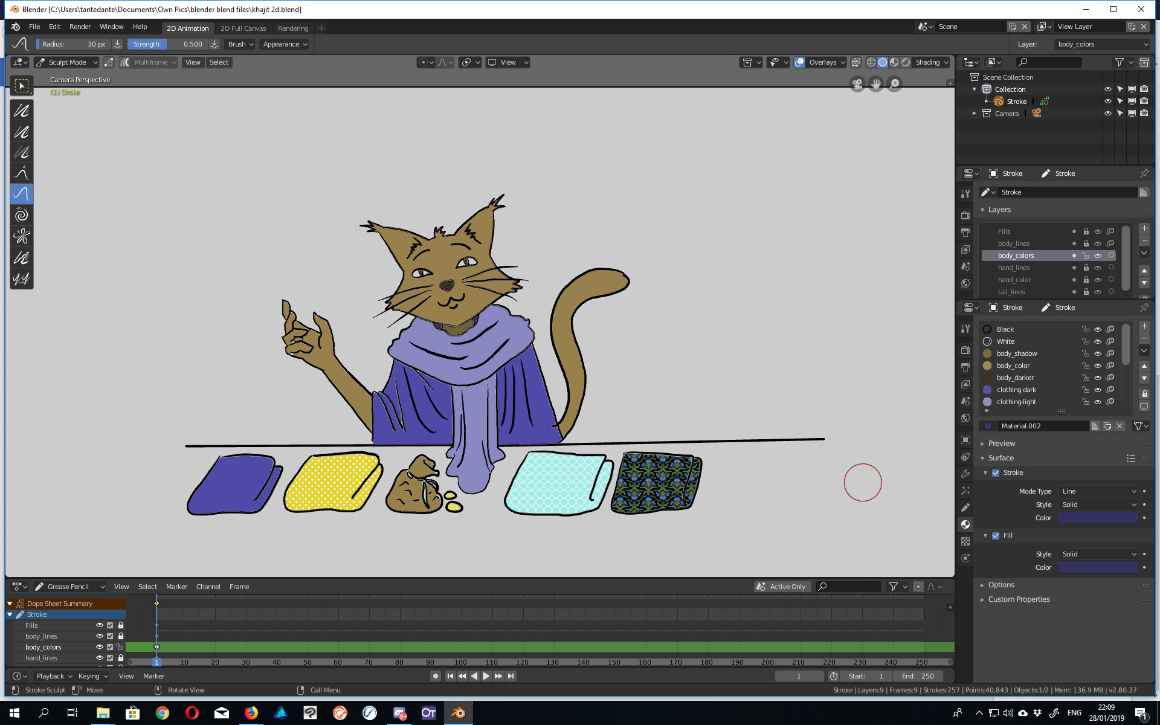
Task: Switch to Rendering workspace tab
Action: point(293,28)
